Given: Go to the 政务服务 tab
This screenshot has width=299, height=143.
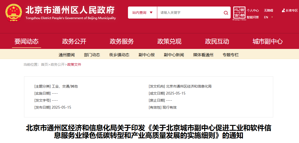Looking at the screenshot, I should (122, 41).
